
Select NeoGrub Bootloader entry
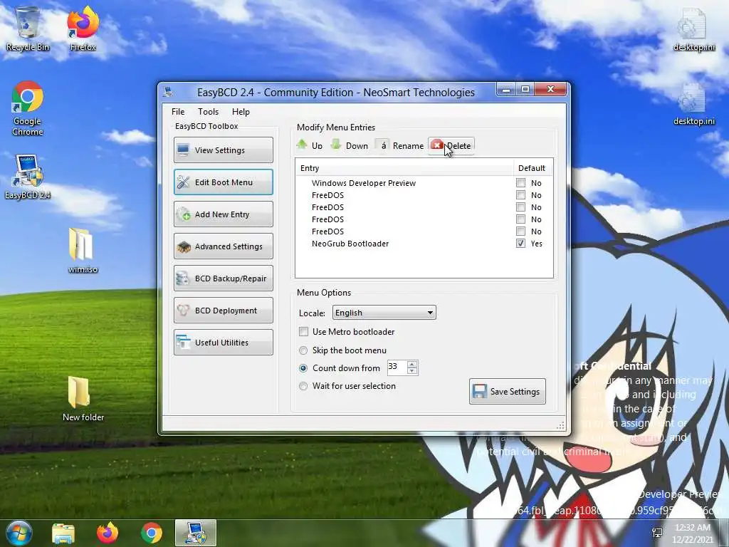tap(350, 244)
